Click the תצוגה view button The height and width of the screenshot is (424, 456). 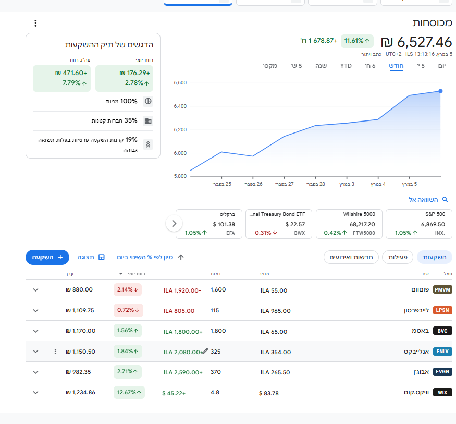click(91, 257)
